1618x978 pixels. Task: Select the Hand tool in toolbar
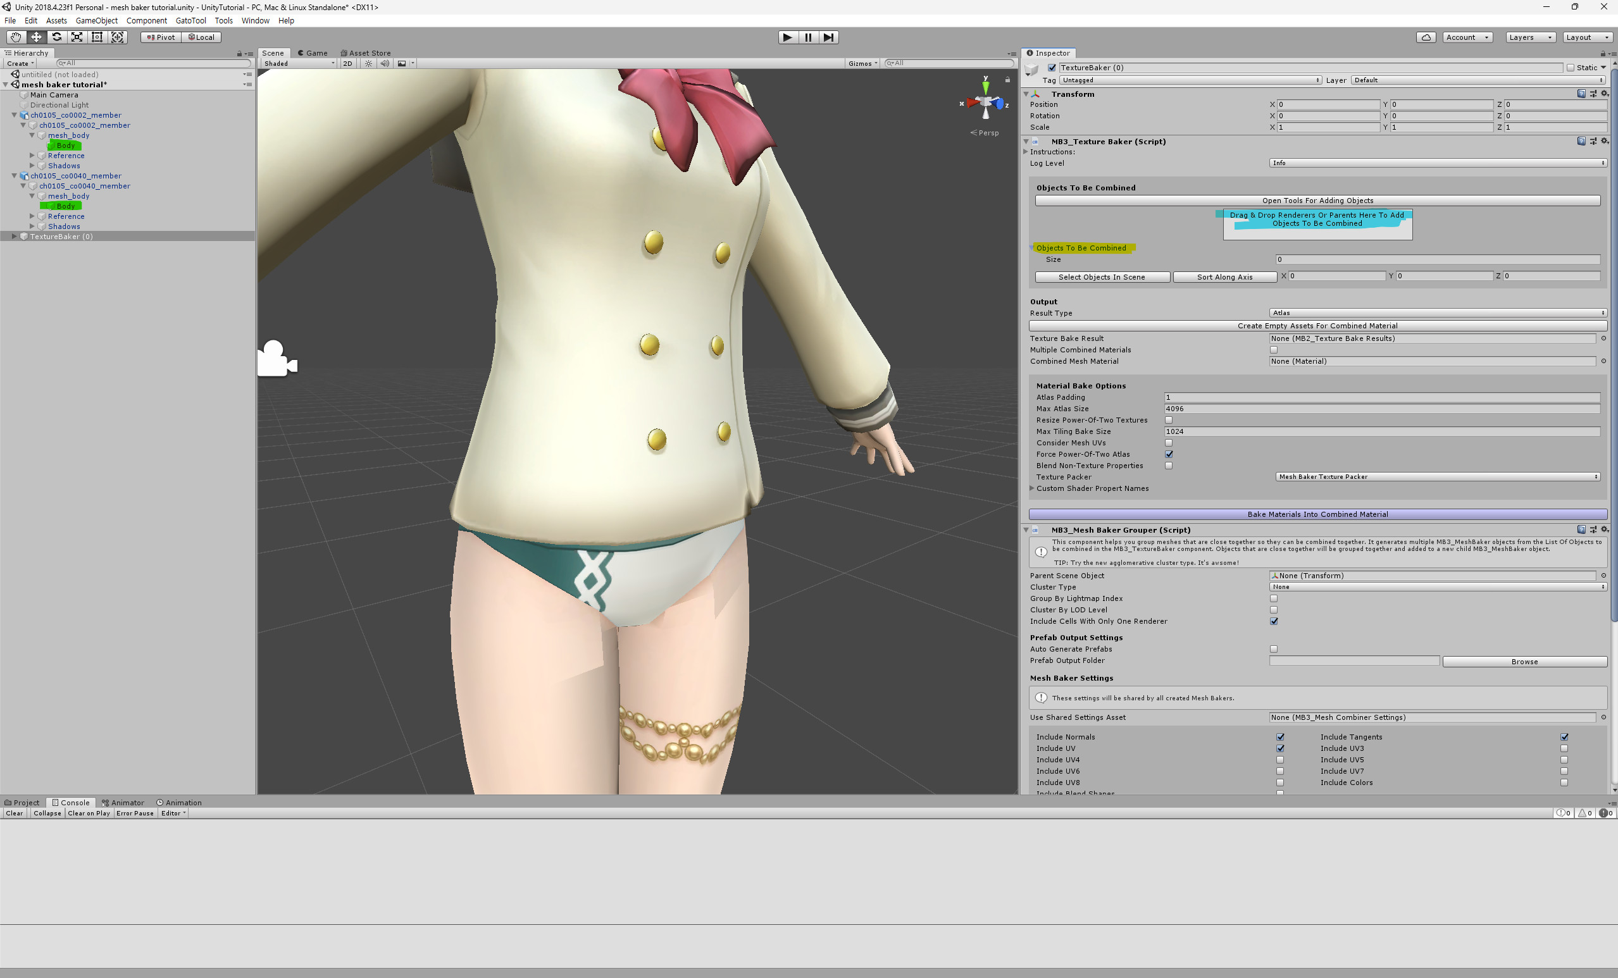click(x=16, y=37)
